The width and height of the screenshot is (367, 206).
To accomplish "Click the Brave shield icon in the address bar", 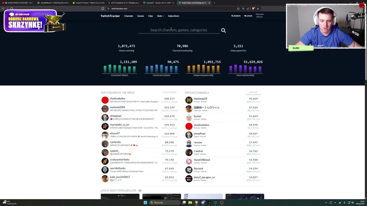I will coord(253,9).
